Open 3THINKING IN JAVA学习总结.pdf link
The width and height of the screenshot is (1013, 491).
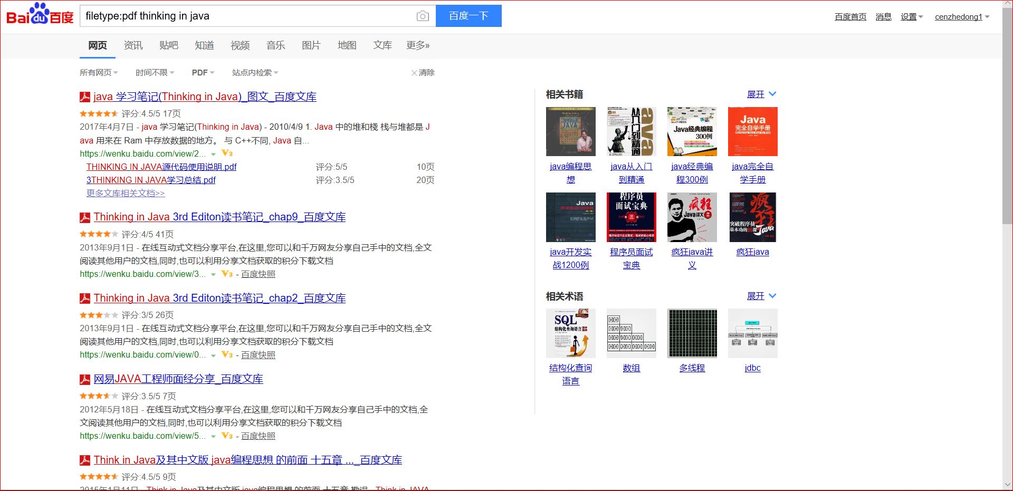click(151, 180)
